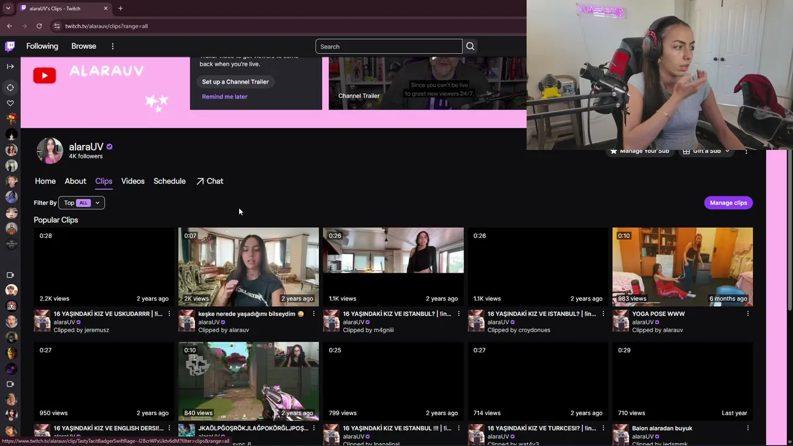Pop out the channel Chat
Image resolution: width=793 pixels, height=446 pixels.
click(x=209, y=181)
